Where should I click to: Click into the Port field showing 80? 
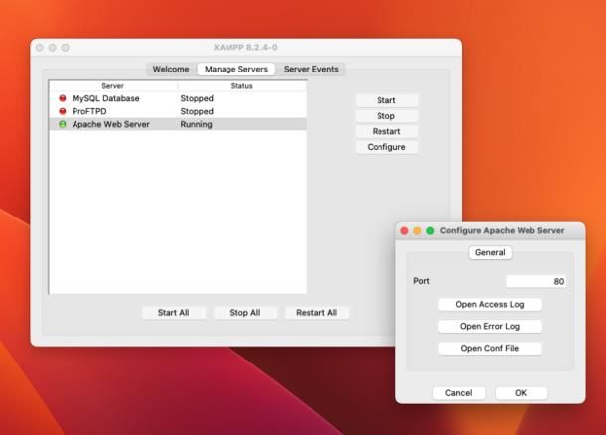536,281
